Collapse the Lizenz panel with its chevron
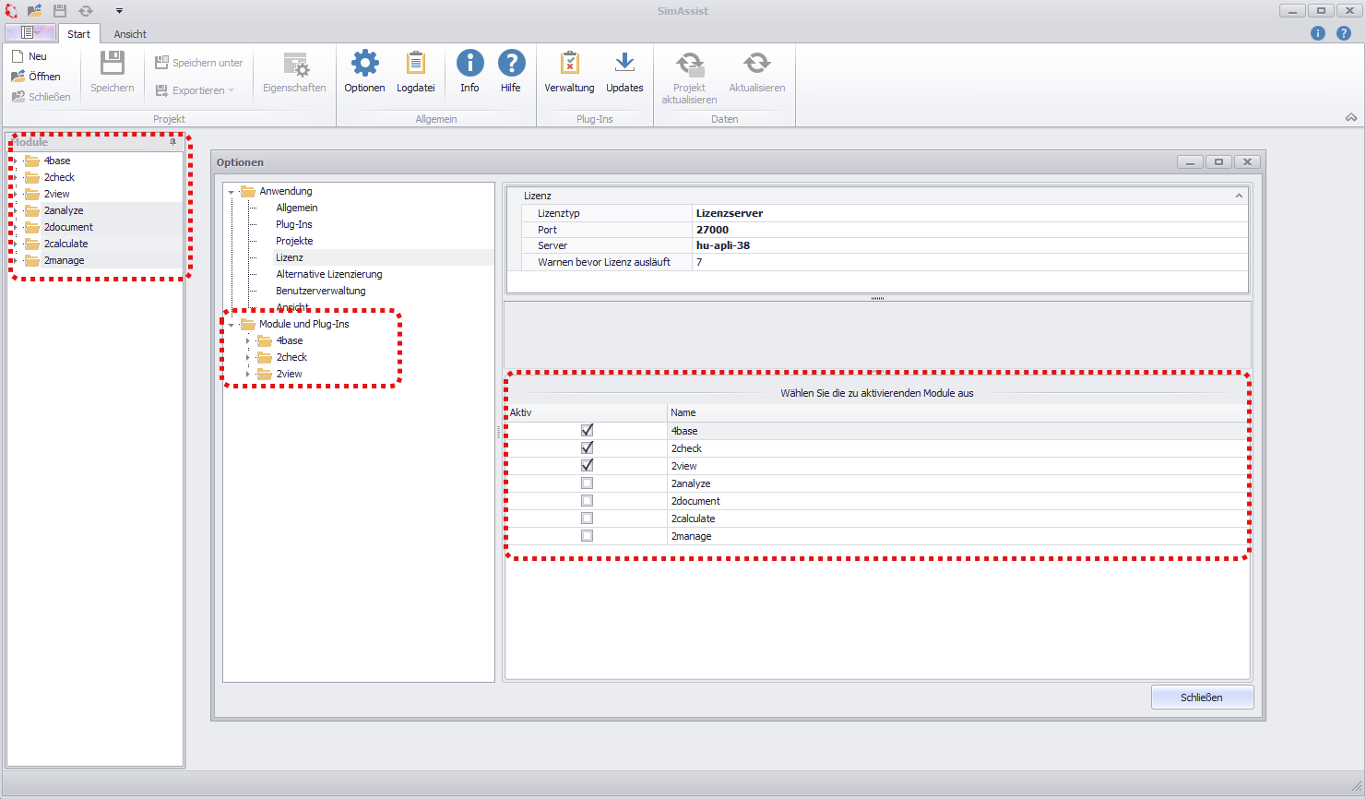The width and height of the screenshot is (1366, 799). point(1239,195)
